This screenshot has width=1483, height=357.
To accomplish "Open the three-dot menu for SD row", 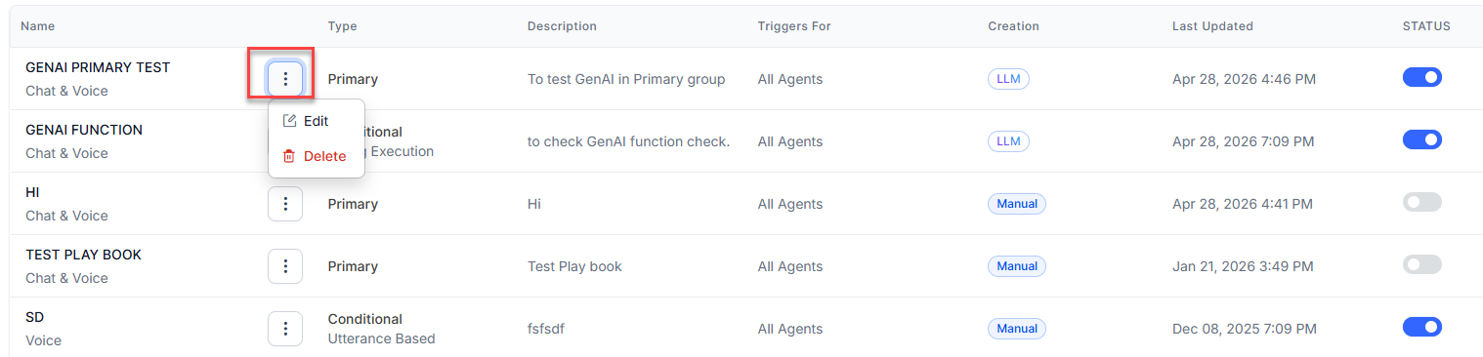I will (285, 329).
